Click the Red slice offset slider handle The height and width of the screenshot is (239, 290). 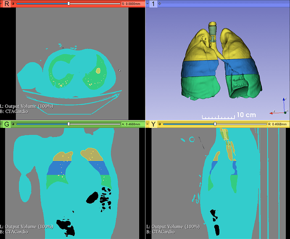[x=69, y=4]
